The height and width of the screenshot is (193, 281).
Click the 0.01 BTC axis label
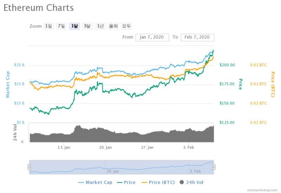259,123
